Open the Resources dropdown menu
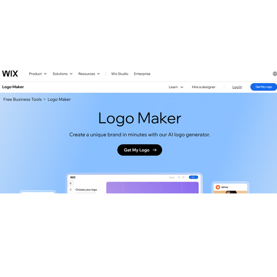This screenshot has height=277, width=277. 89,74
